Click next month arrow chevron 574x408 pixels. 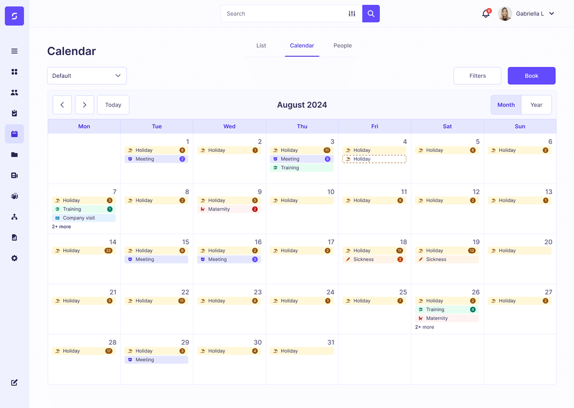(84, 105)
